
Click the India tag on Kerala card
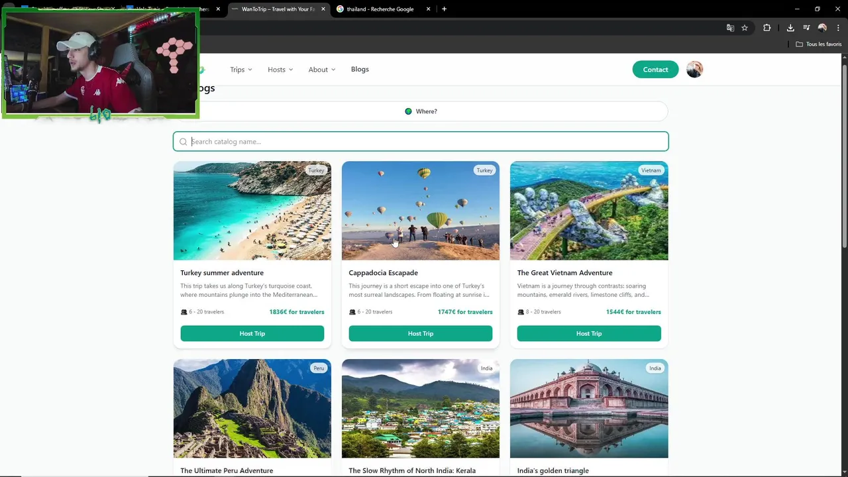coord(486,368)
